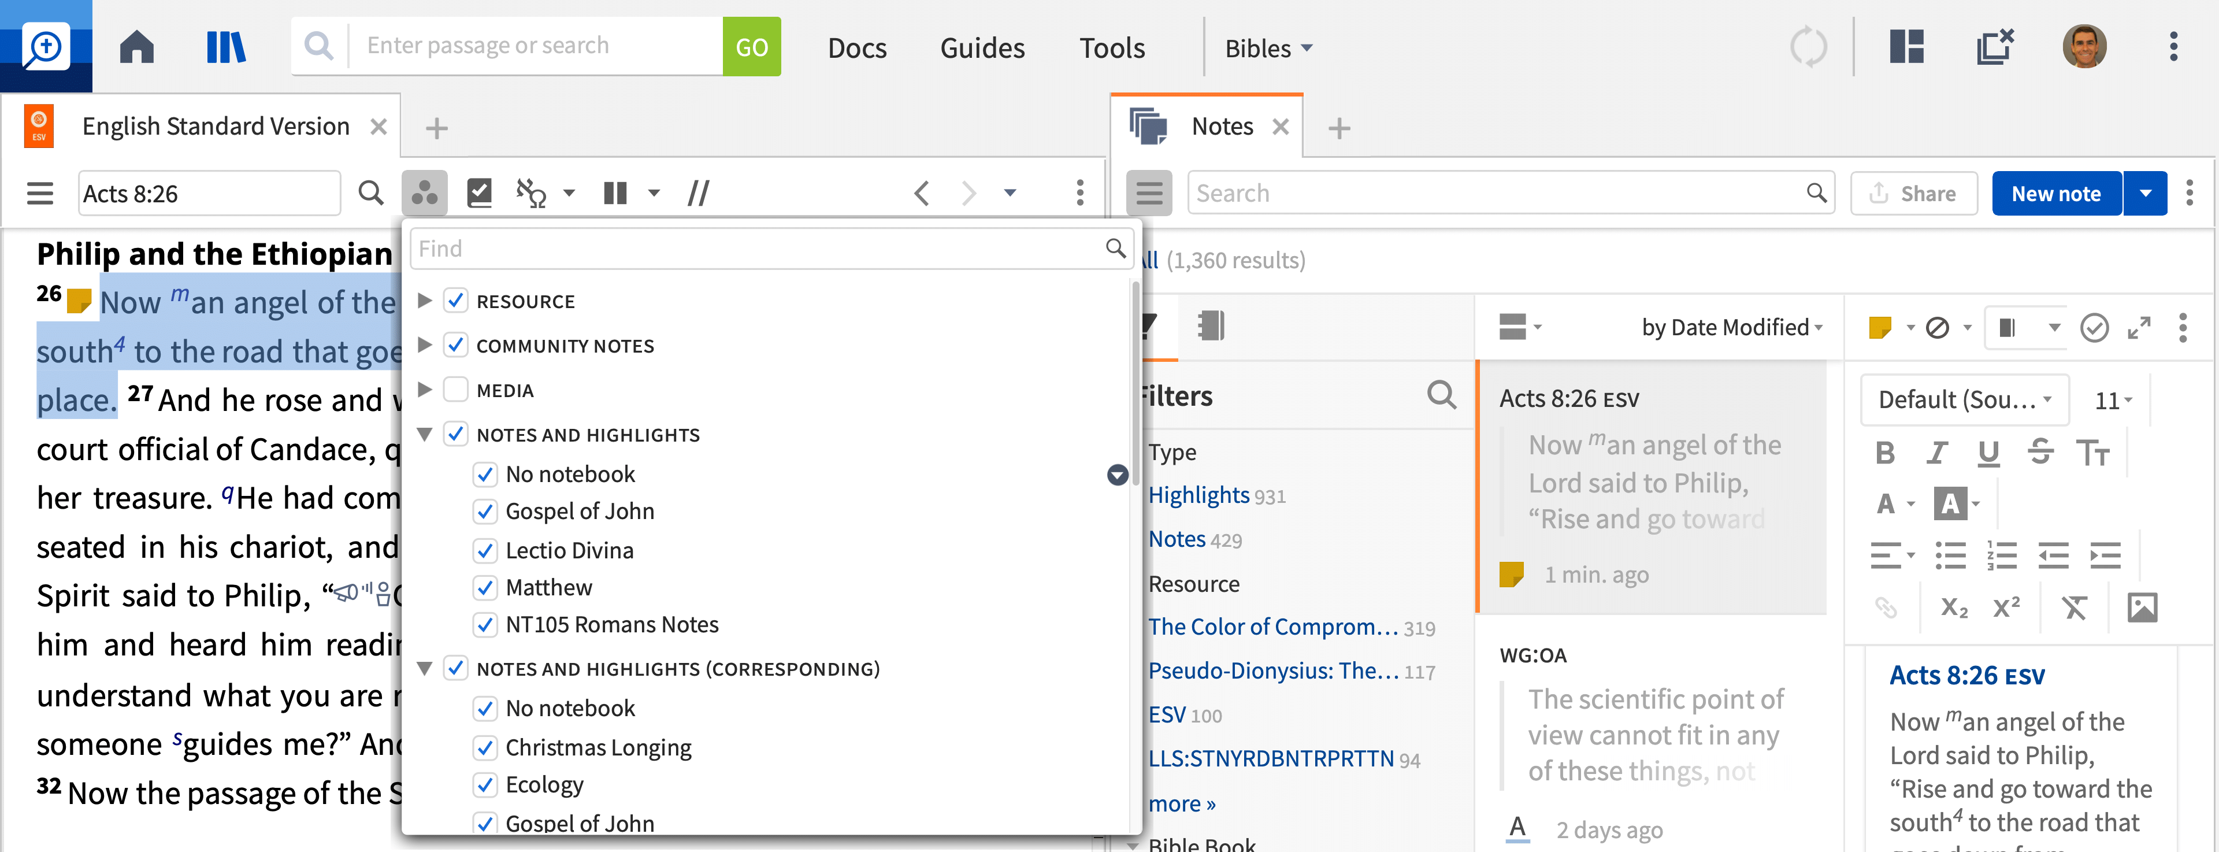The width and height of the screenshot is (2219, 852).
Task: Open the 'by Date Modified' sort dropdown
Action: [1731, 327]
